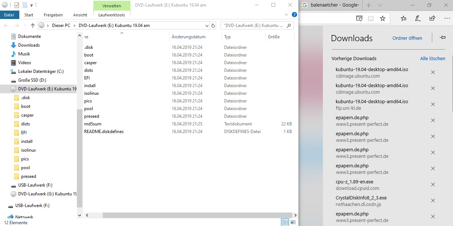The width and height of the screenshot is (453, 226).
Task: Open Edge Settings and more ellipsis menu
Action: point(447,18)
